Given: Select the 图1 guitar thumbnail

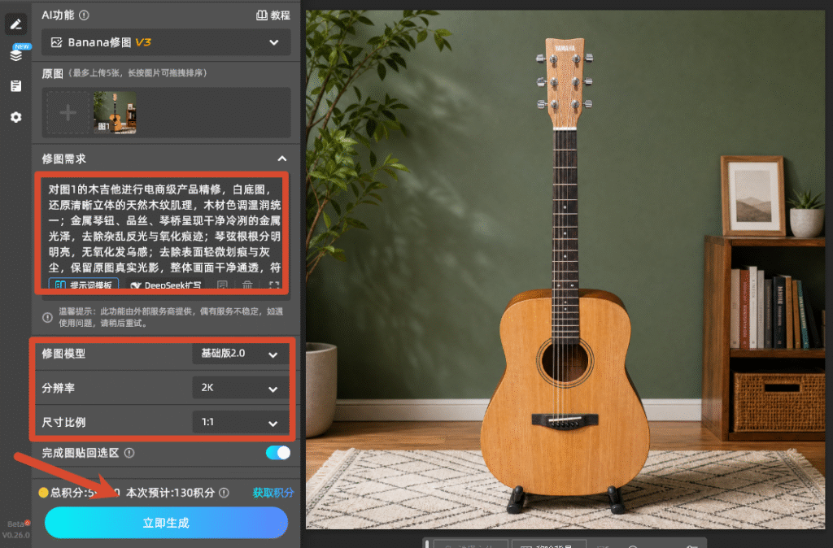Looking at the screenshot, I should point(115,112).
